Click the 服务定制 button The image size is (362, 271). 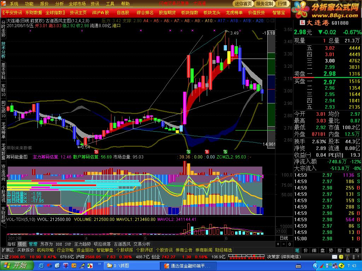point(265,4)
